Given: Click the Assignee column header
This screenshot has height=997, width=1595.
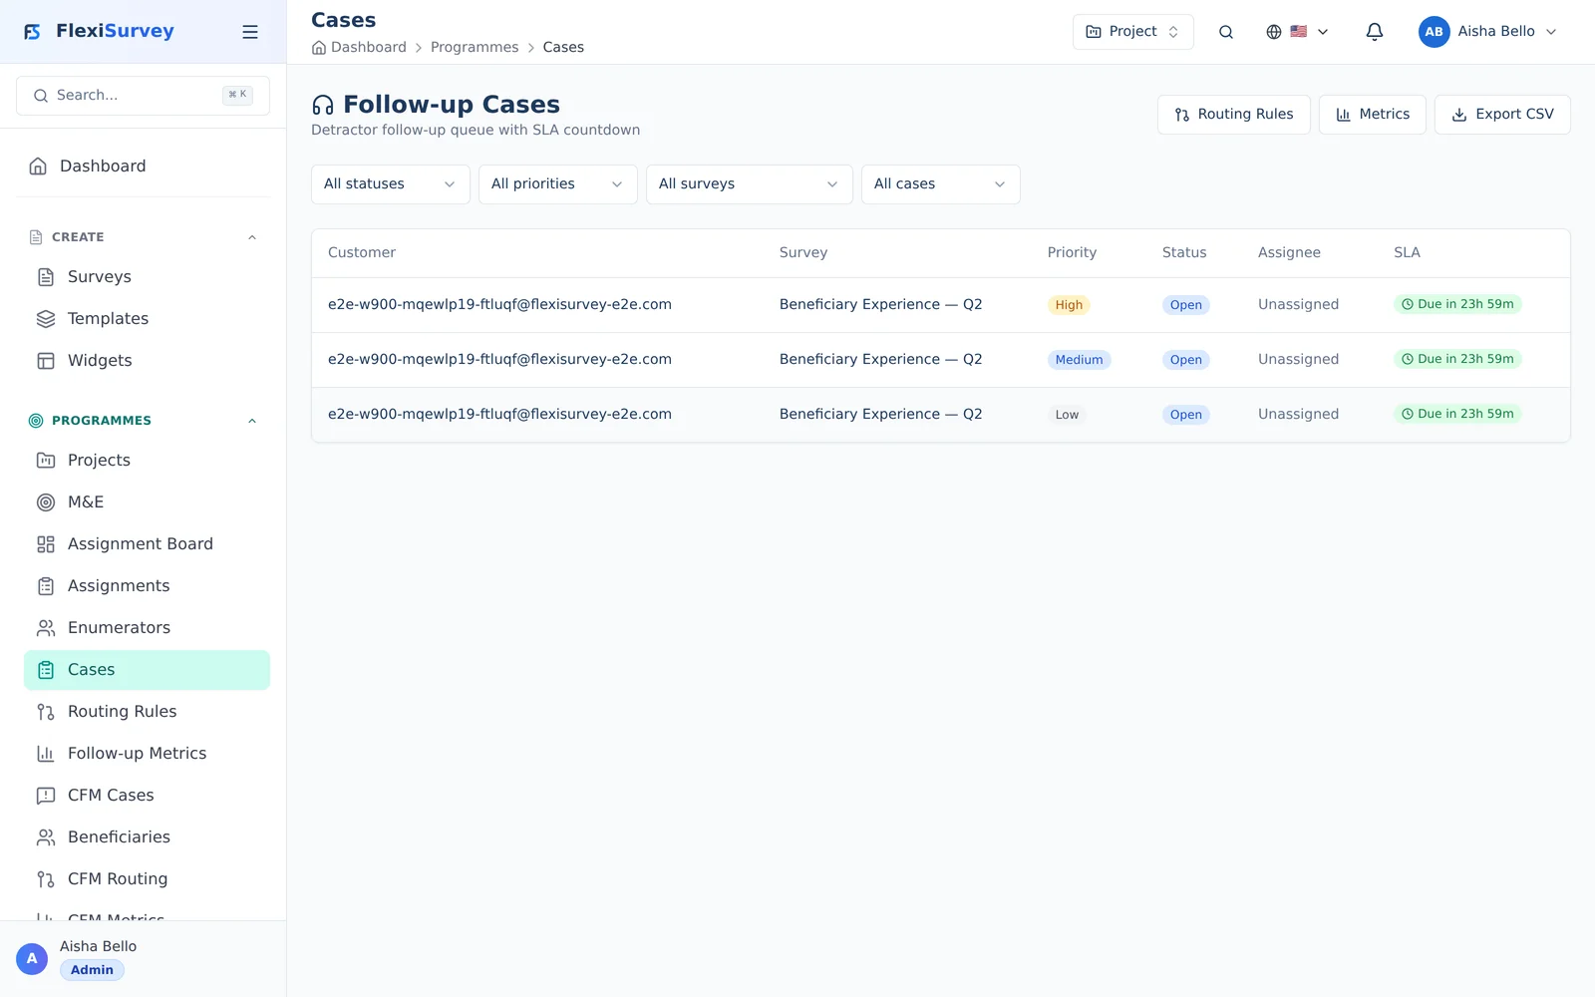Looking at the screenshot, I should (x=1289, y=253).
